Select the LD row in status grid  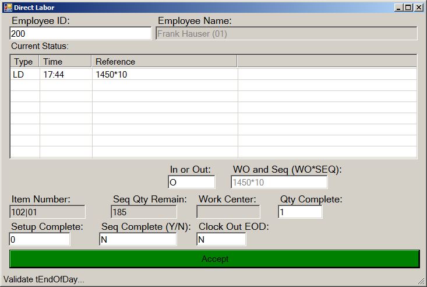point(24,74)
